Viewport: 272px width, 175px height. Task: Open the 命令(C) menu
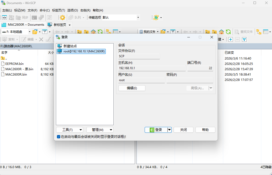pos(45,10)
